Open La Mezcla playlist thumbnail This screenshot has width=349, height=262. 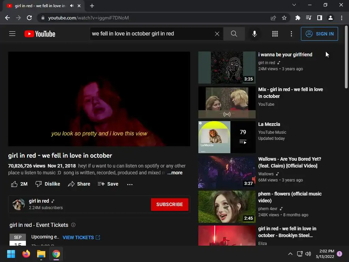227,137
